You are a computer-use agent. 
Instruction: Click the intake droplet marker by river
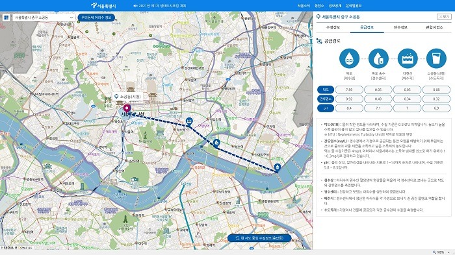pos(278,167)
